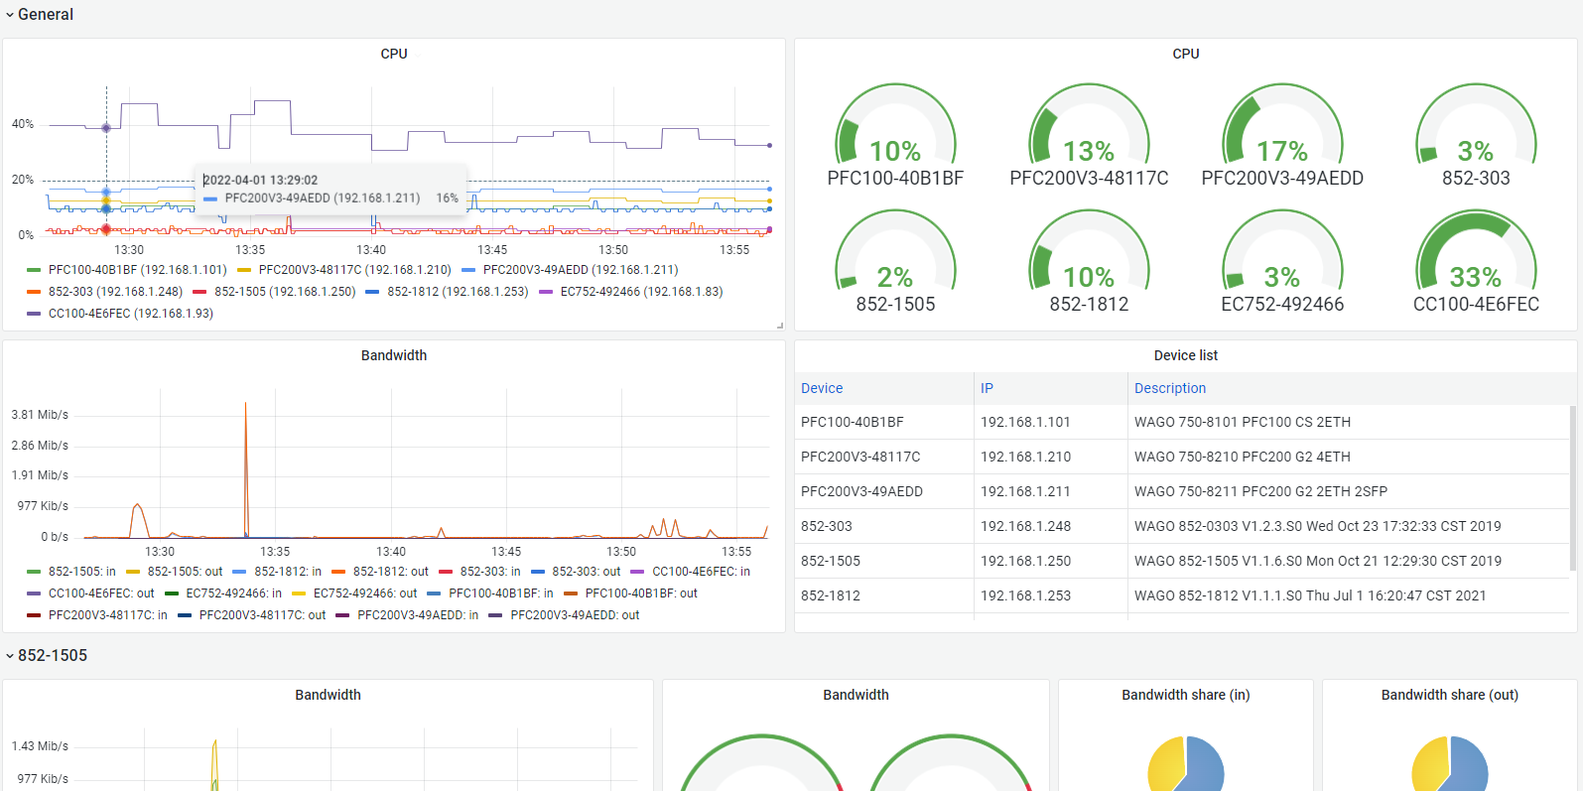Open the CPU graph panel title menu
The width and height of the screenshot is (1583, 791).
pyautogui.click(x=394, y=54)
